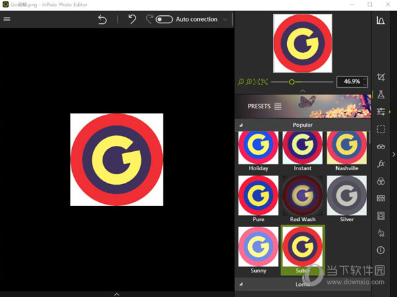Screen dimensions: 397x297
Task: Open the Auto correction dropdown arrow
Action: click(x=225, y=20)
